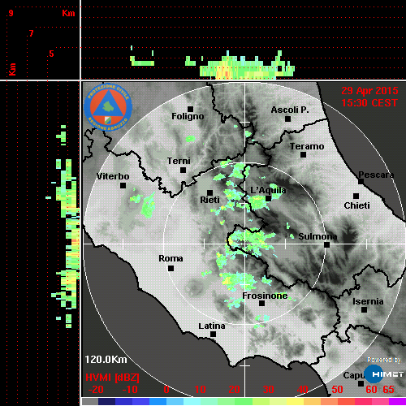Click the Latina city marker
Screen dimensions: 406x406
coord(213,335)
